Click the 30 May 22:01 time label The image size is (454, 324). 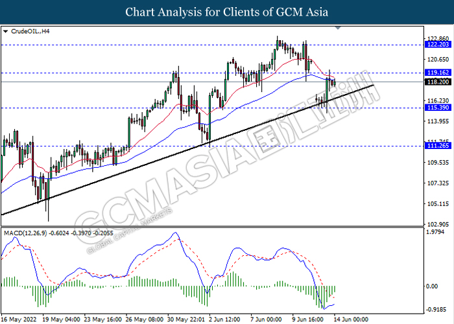[186, 319]
